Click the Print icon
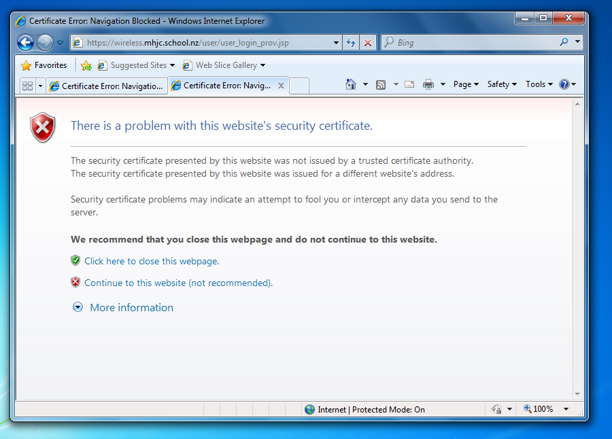612x439 pixels. (427, 84)
